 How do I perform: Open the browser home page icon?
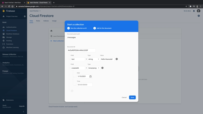coord(12,6)
